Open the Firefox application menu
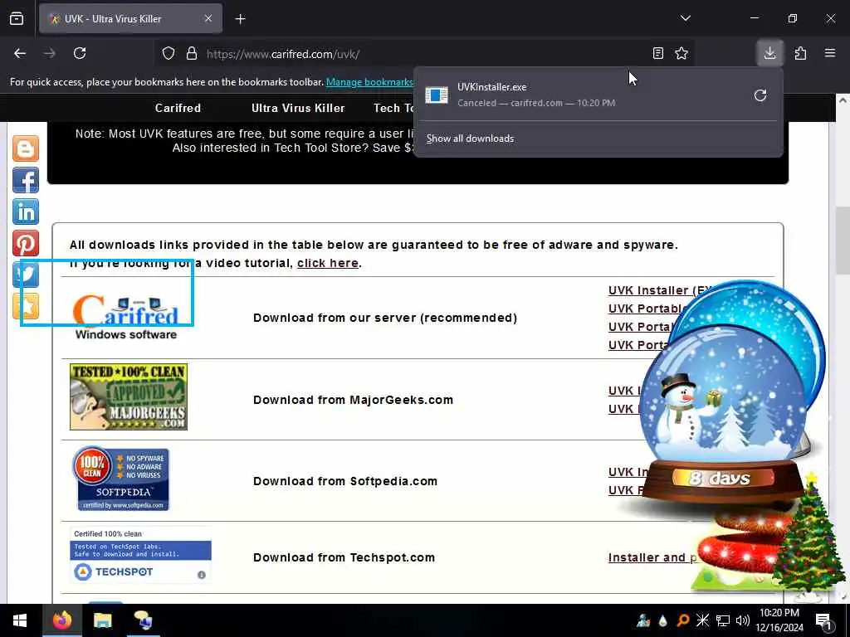Screen dimensions: 850x637 829,53
